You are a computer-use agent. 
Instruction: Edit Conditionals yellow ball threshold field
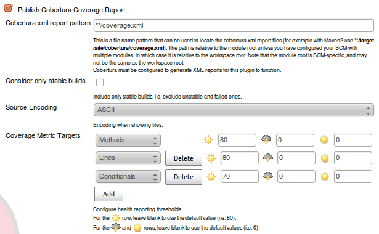click(353, 176)
